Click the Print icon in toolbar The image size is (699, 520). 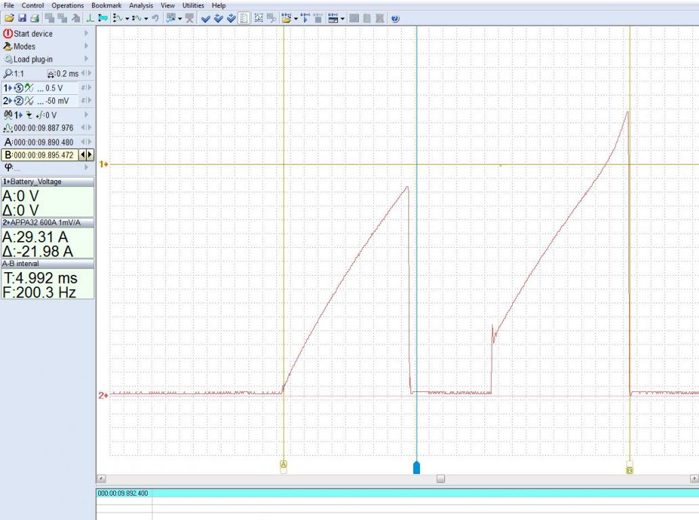[35, 18]
